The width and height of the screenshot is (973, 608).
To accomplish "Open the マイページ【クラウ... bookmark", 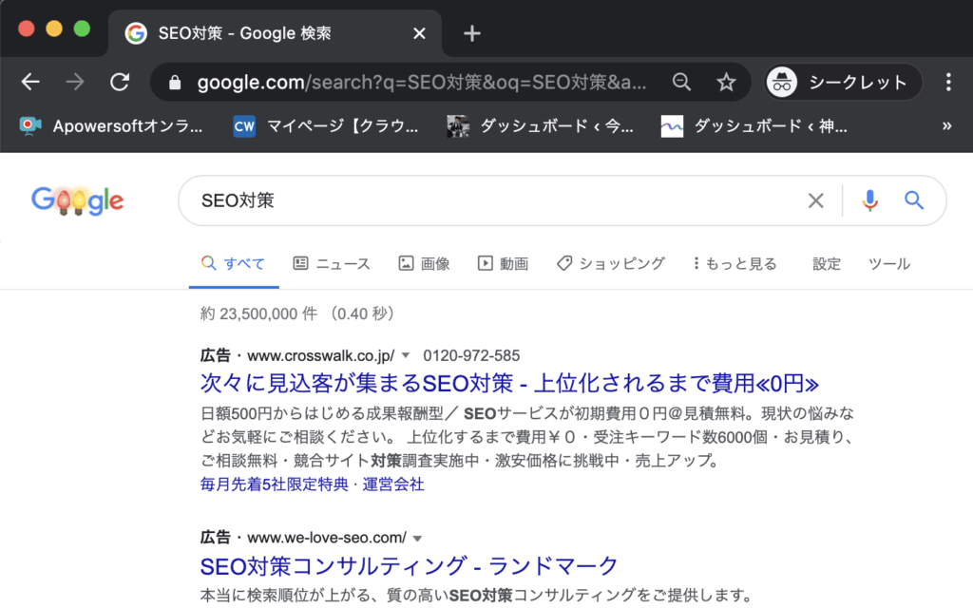I will coord(326,126).
